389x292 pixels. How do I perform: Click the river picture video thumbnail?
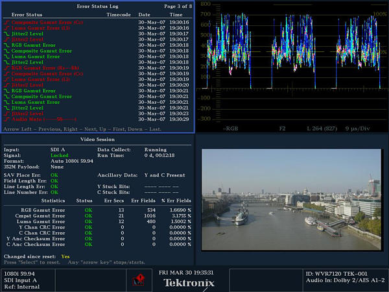(291, 199)
